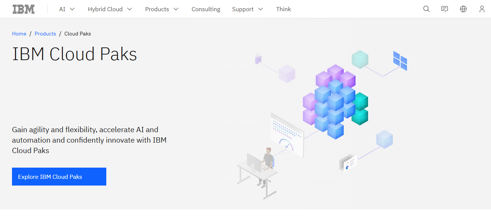This screenshot has height=224, width=491.
Task: Click the Products breadcrumb link
Action: pyautogui.click(x=45, y=34)
